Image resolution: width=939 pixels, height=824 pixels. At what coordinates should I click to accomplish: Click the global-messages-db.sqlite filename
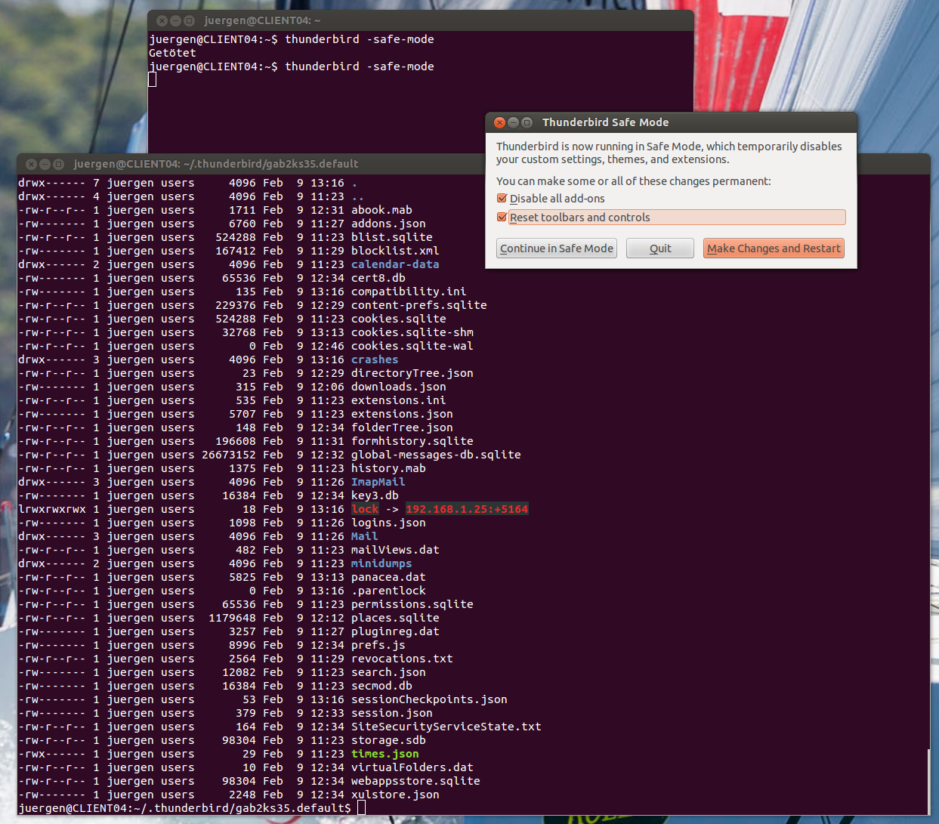tap(436, 455)
